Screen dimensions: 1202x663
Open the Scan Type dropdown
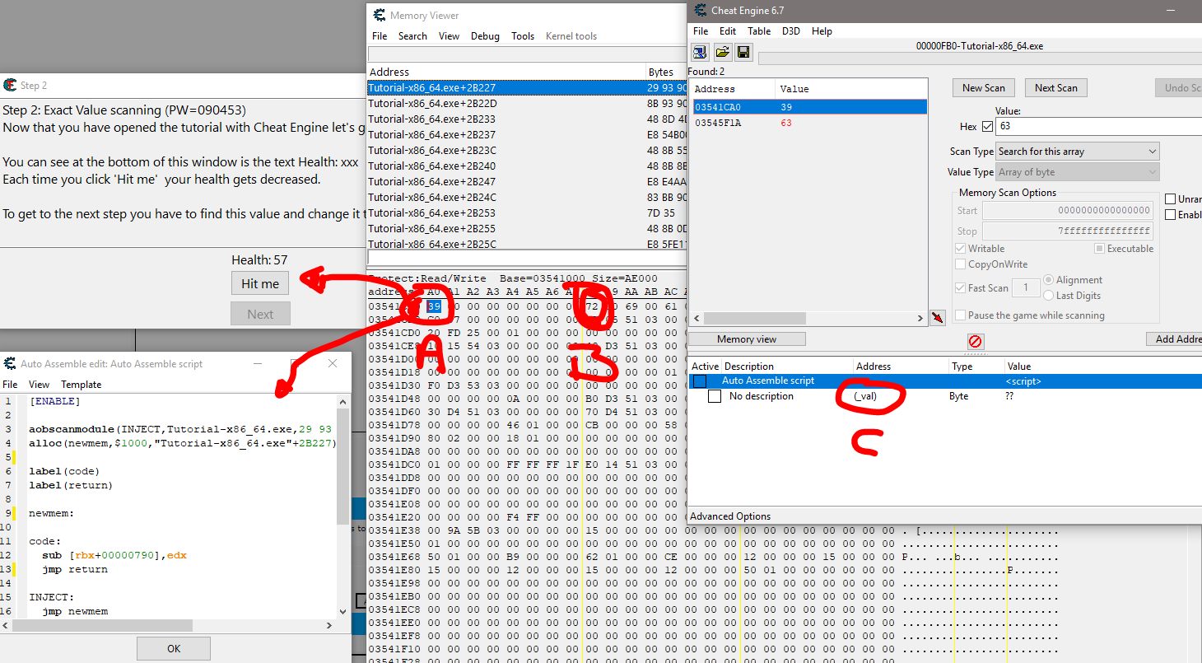1077,152
